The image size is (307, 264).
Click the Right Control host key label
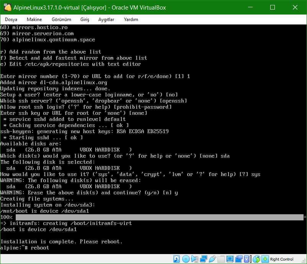point(282,259)
